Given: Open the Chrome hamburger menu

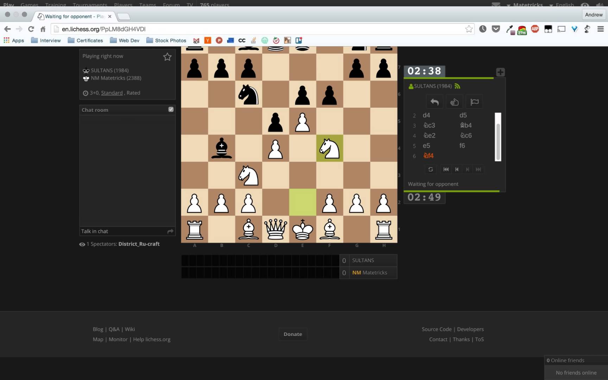Looking at the screenshot, I should (x=600, y=29).
